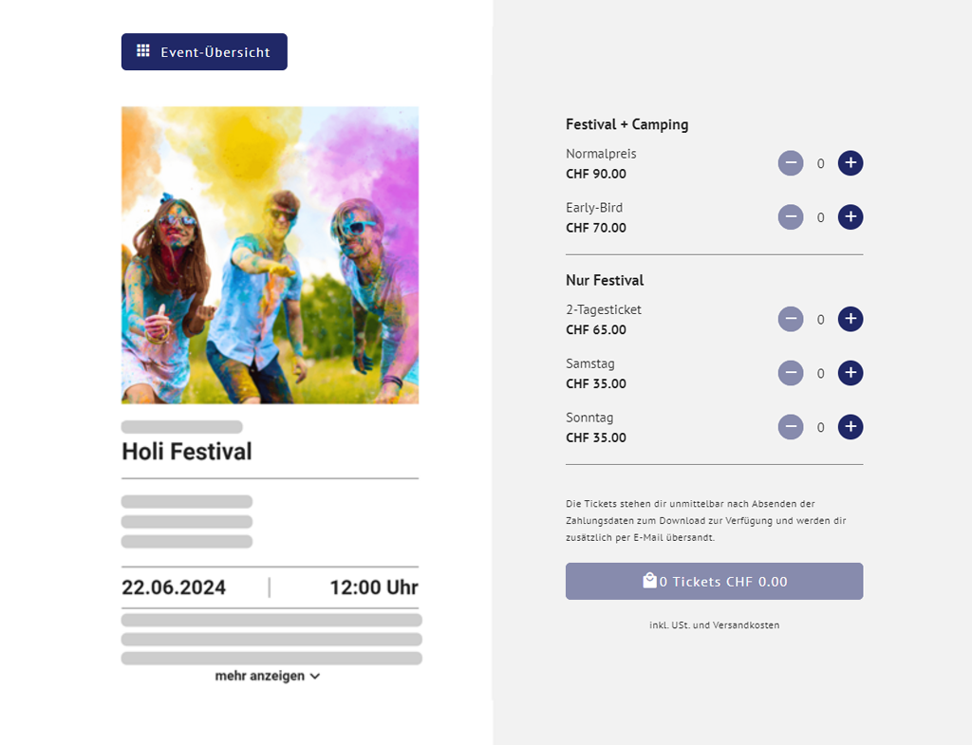
Task: Open the Event-Übersicht overview button
Action: tap(204, 52)
